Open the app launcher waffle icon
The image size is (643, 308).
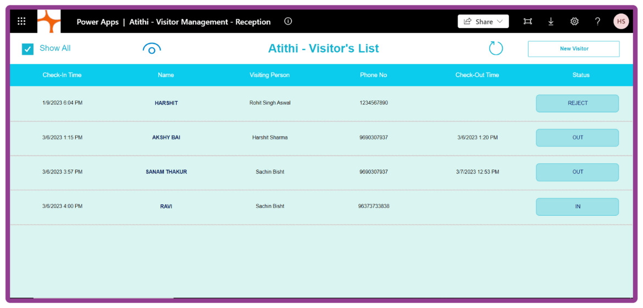tap(21, 21)
